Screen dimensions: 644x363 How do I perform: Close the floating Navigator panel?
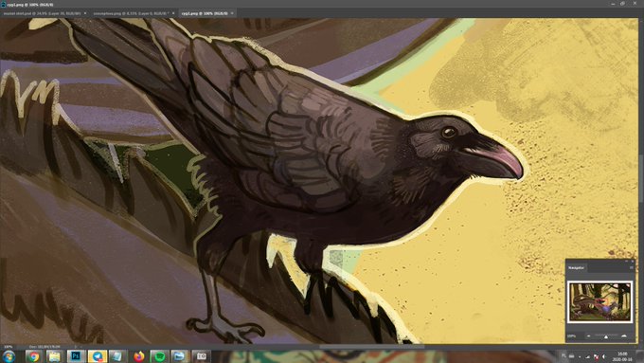coord(633,261)
